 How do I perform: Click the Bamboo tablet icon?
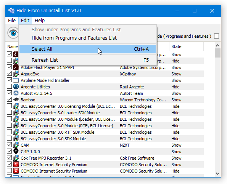tap(16, 99)
